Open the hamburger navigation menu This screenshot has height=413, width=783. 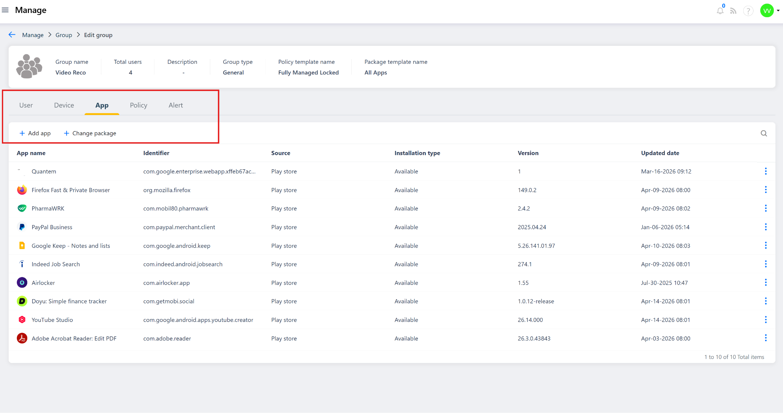tap(5, 10)
